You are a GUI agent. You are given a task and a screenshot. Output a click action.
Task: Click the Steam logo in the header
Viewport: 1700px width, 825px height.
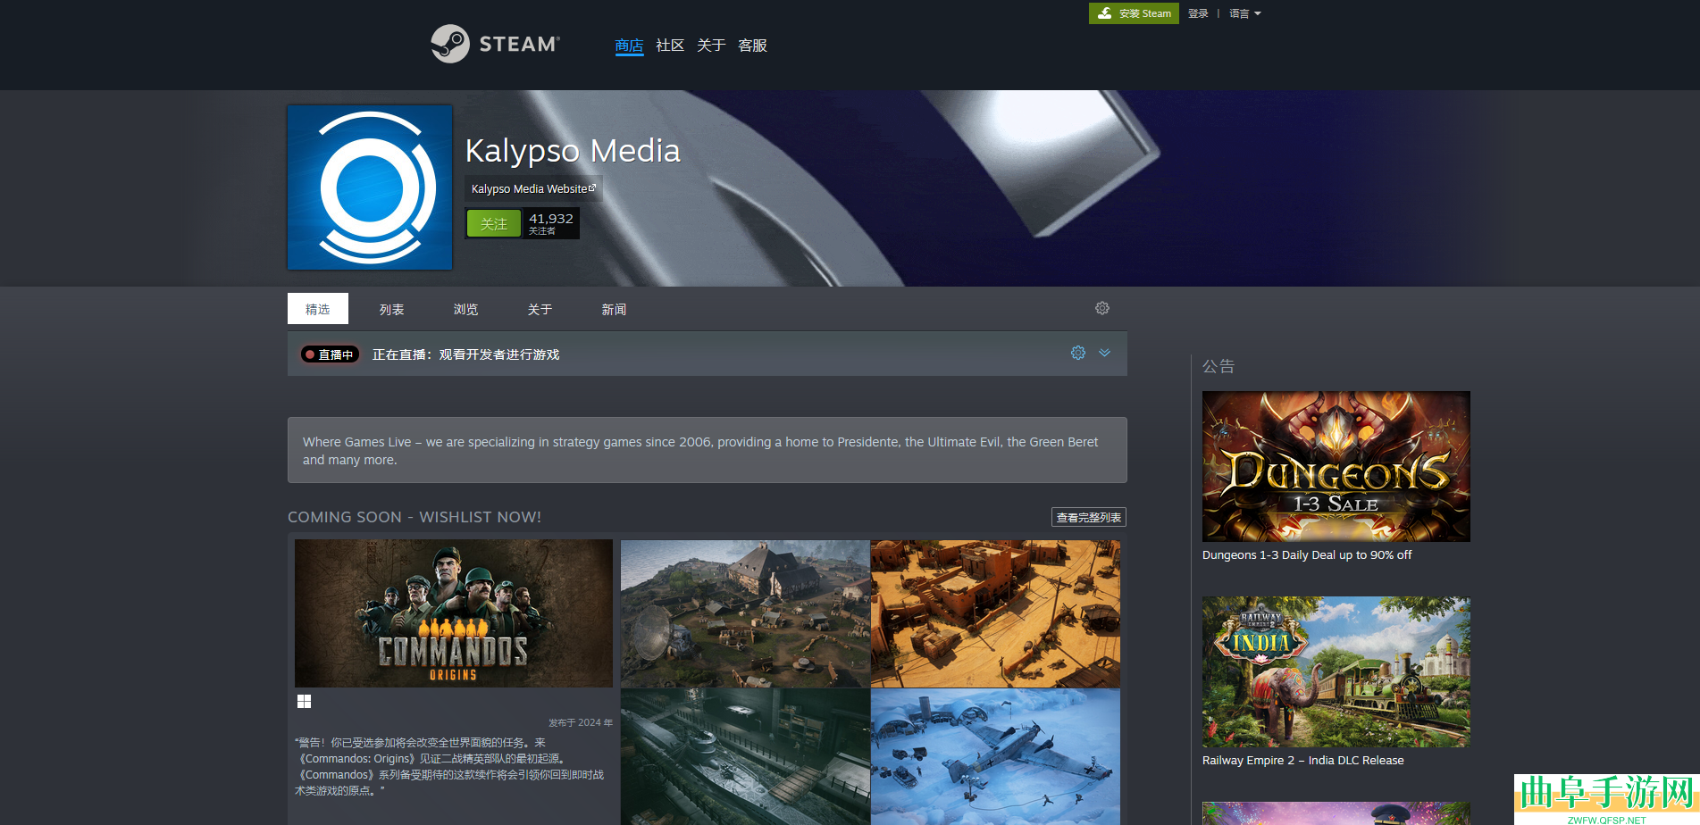[495, 44]
